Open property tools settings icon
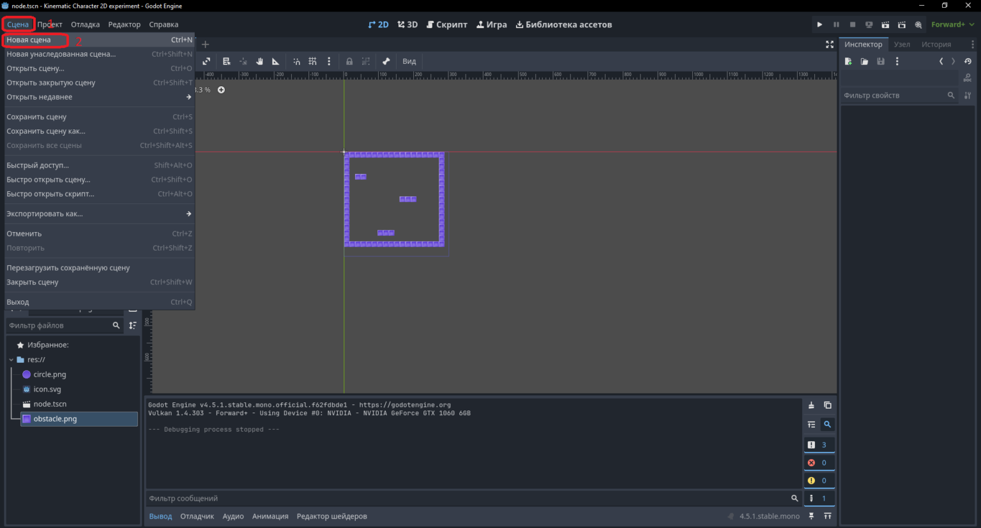Image resolution: width=981 pixels, height=528 pixels. pyautogui.click(x=968, y=96)
